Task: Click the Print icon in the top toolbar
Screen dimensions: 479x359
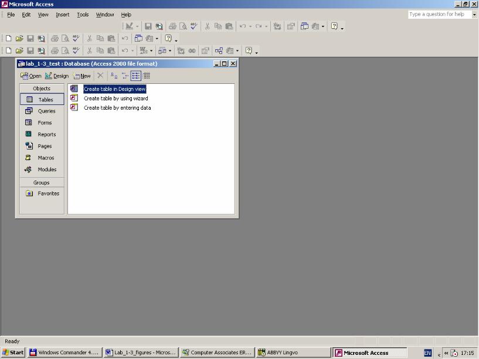Action: (172, 26)
